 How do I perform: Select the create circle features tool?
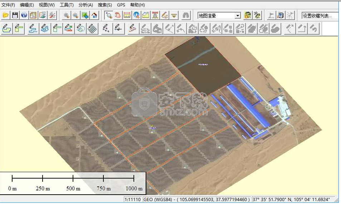[x=81, y=29]
